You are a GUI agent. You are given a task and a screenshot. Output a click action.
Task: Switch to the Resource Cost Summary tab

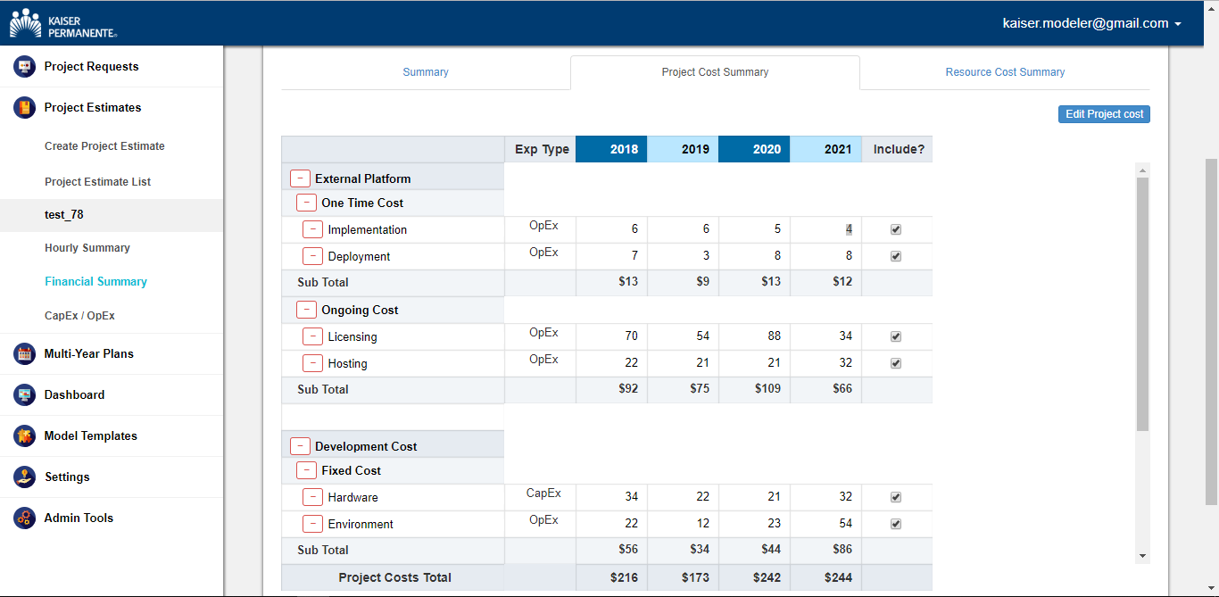[x=1005, y=72]
